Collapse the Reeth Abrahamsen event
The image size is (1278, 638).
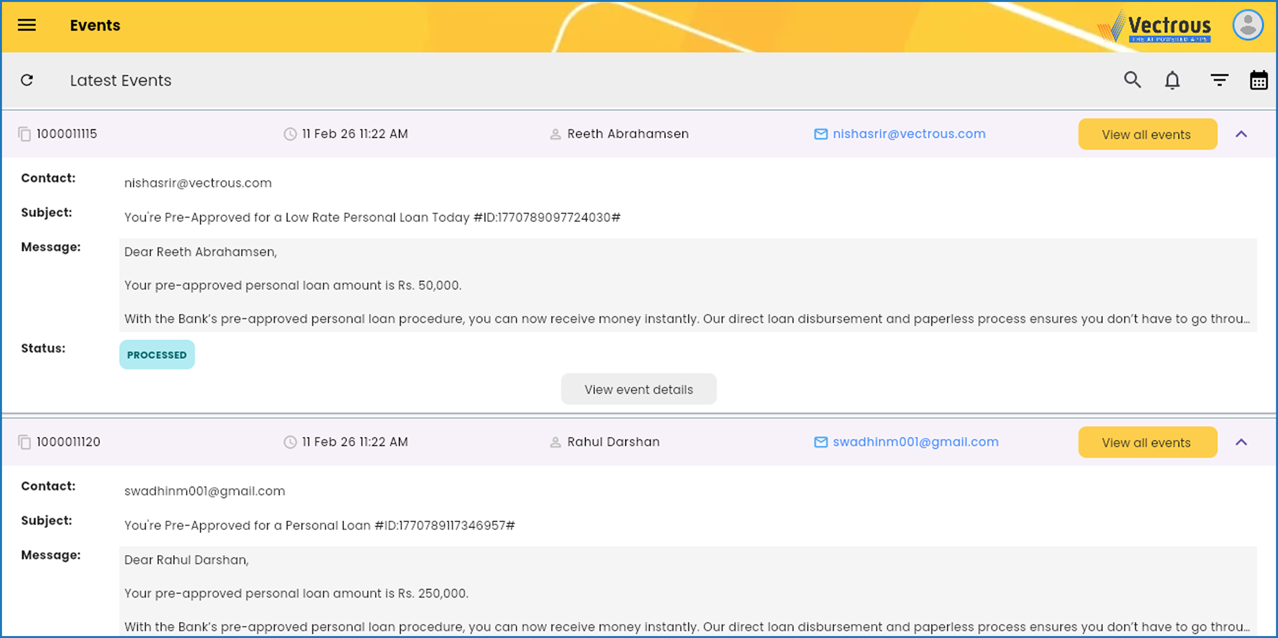1241,134
